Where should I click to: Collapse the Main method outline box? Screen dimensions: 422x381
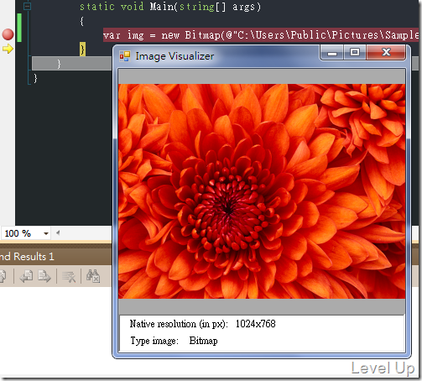[x=27, y=6]
